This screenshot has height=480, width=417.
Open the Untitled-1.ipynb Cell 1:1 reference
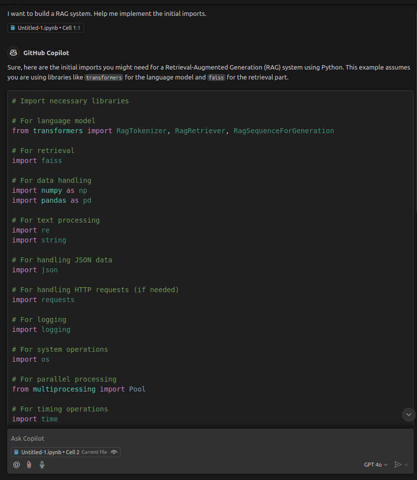click(x=46, y=28)
